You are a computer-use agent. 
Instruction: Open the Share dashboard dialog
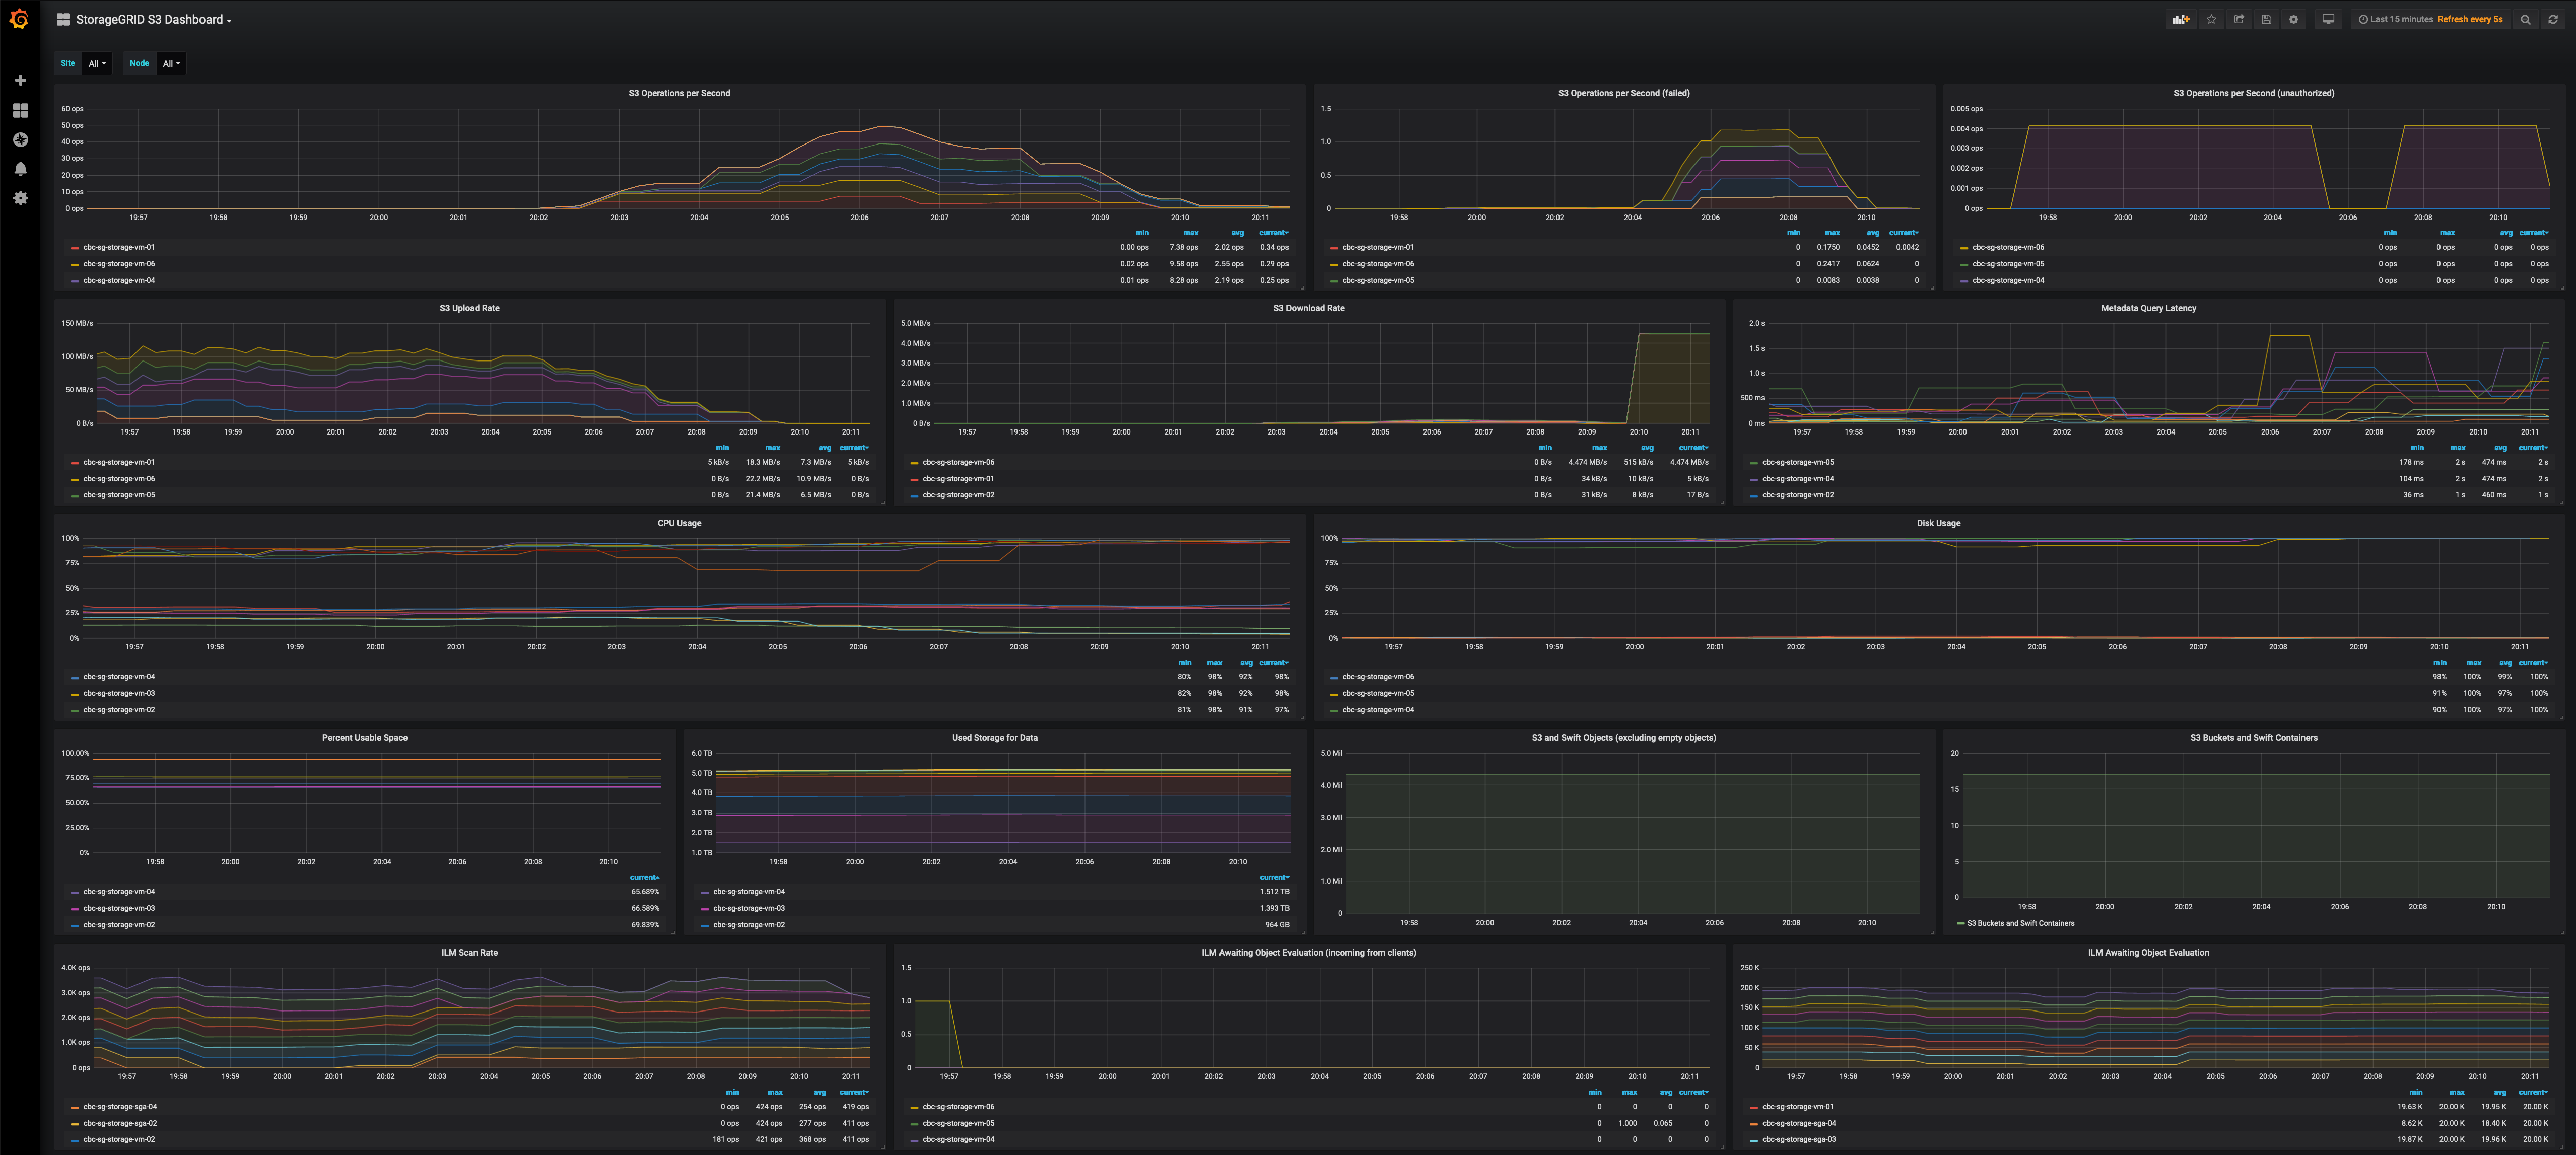pyautogui.click(x=2239, y=19)
